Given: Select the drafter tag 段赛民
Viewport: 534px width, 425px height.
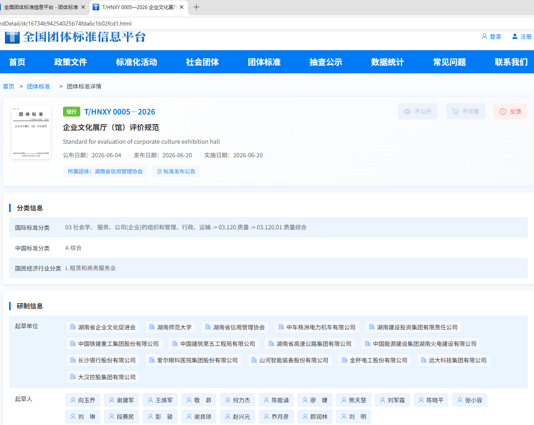Looking at the screenshot, I should [x=121, y=417].
